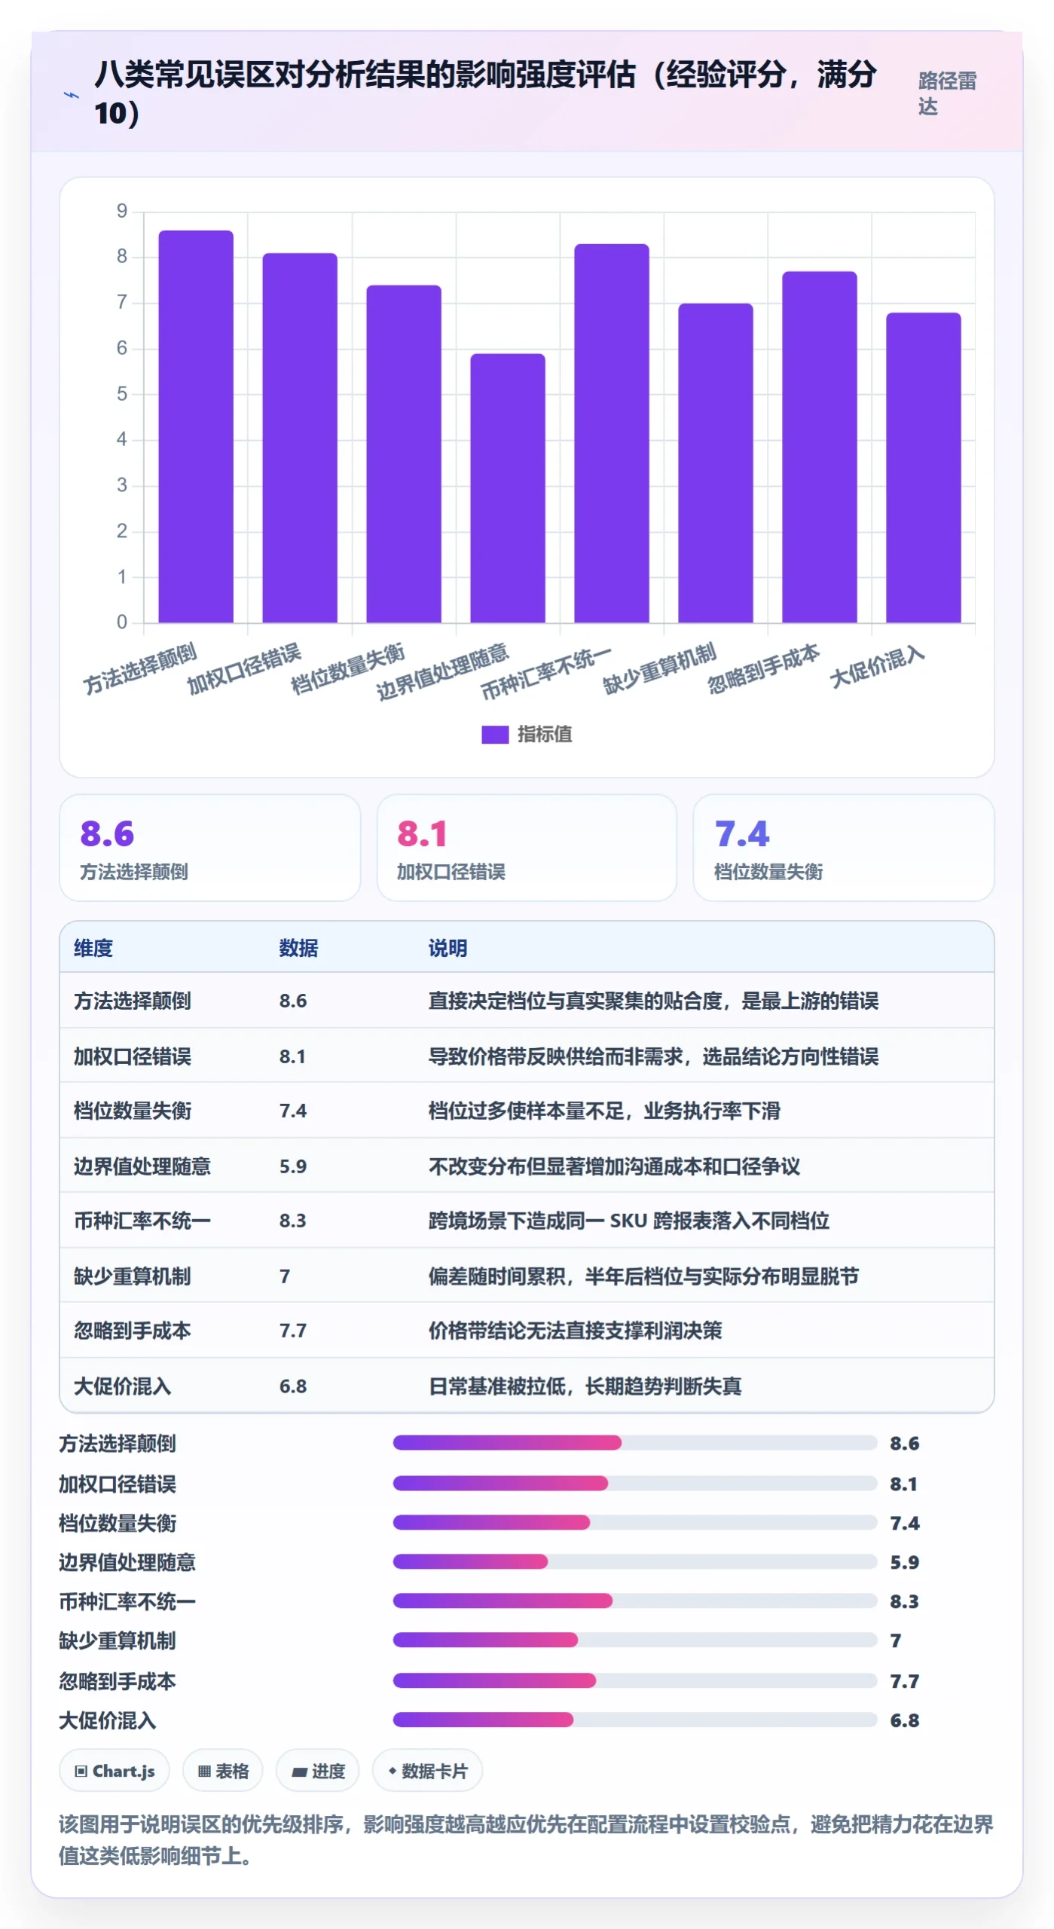Click the 方法选择颠倒 progress bar

coord(635,1443)
